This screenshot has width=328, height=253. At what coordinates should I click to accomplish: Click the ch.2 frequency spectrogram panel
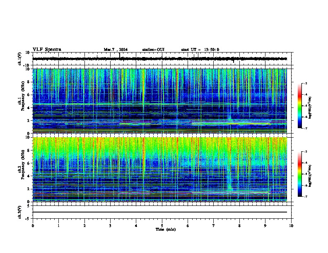coord(160,169)
